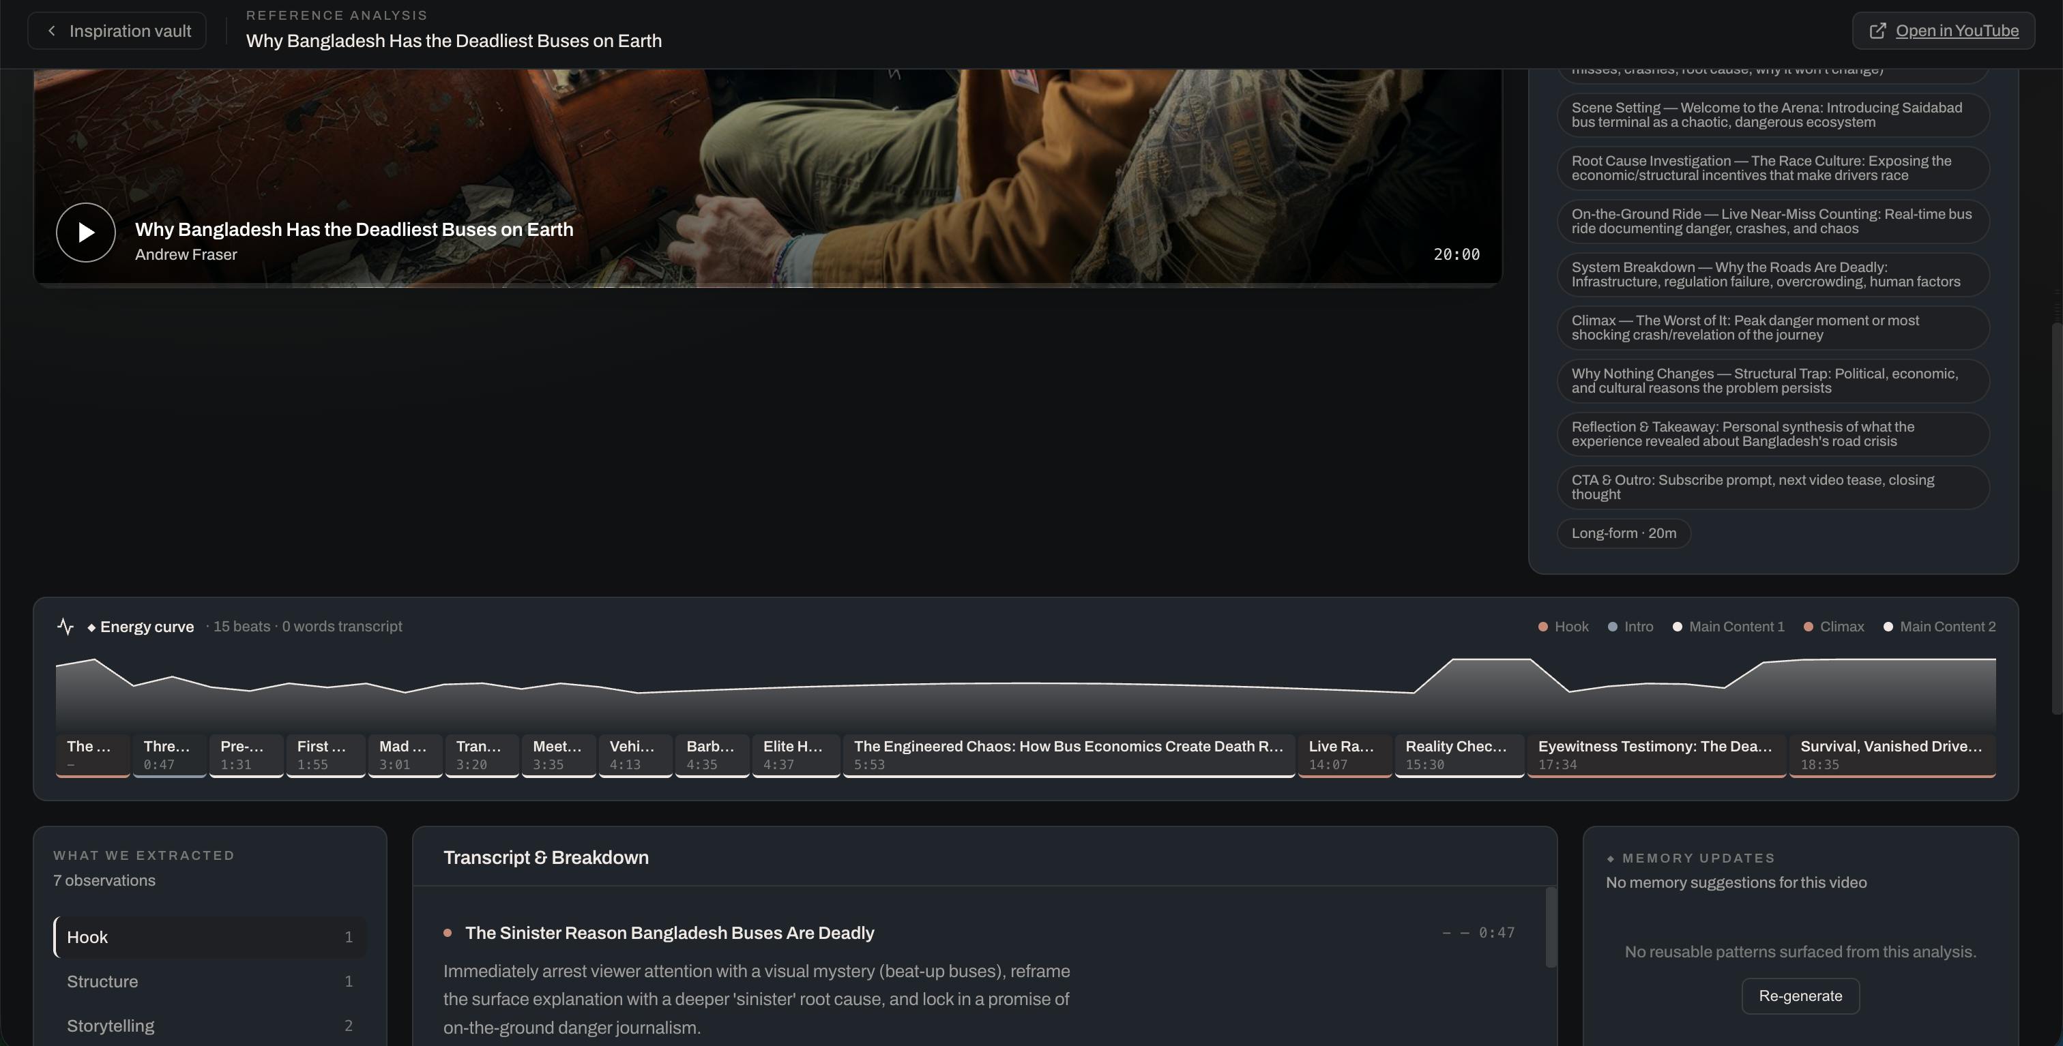Click the Intro legend dot
Screen dimensions: 2063x1046
1613,627
